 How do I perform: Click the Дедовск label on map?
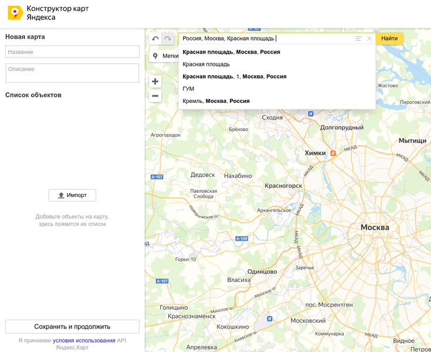coord(203,175)
